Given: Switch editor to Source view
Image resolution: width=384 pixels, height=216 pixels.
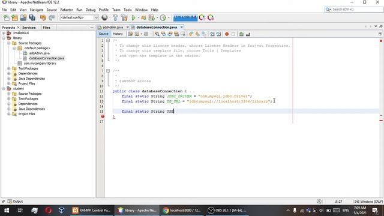Looking at the screenshot, I should pyautogui.click(x=104, y=34).
